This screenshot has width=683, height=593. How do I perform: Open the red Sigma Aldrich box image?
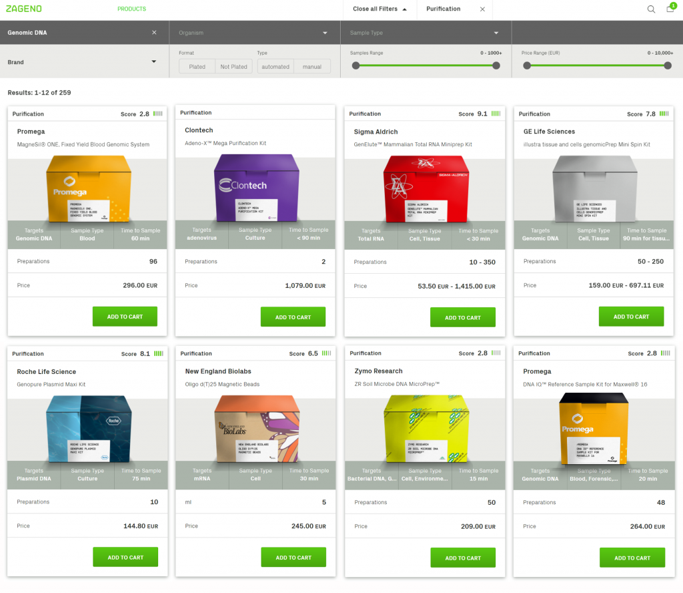tap(426, 189)
